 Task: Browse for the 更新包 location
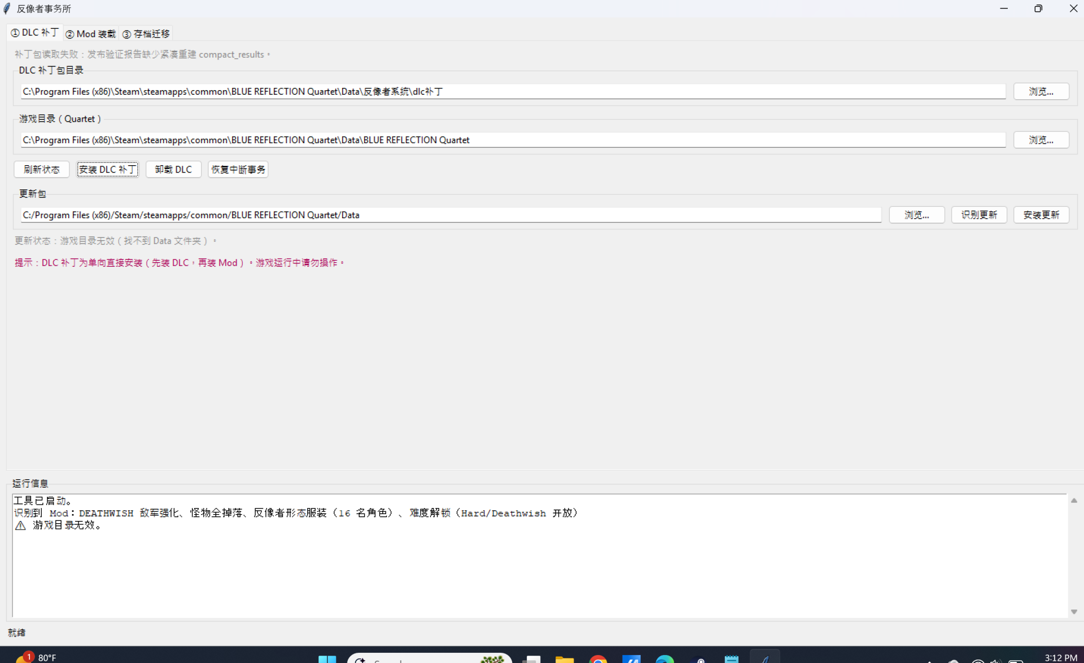916,215
